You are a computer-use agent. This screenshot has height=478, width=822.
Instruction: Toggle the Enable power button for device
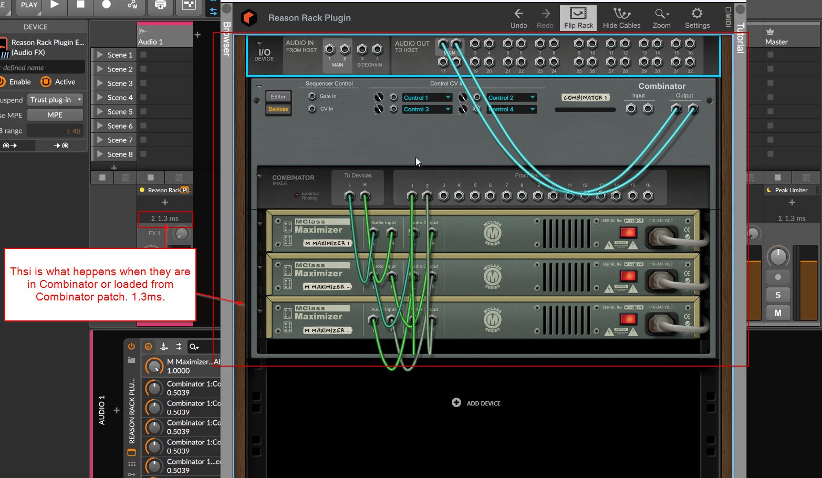pos(3,82)
